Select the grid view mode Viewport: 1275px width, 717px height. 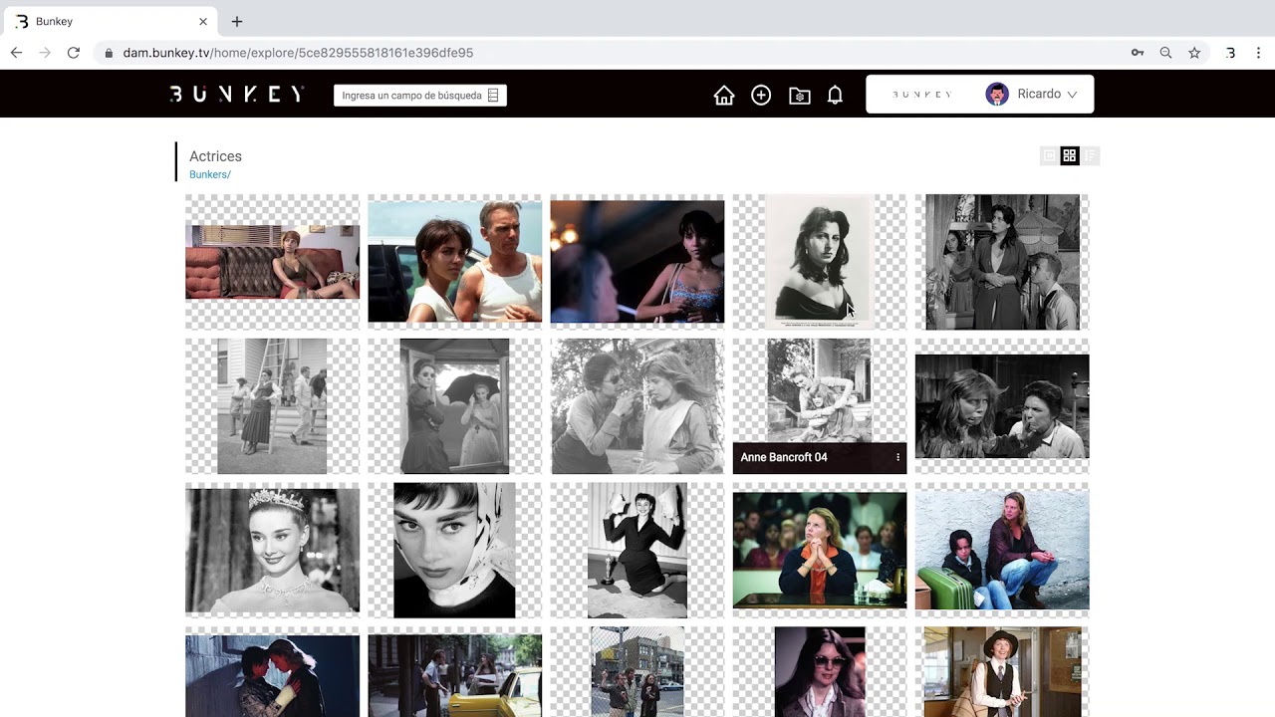(1070, 155)
